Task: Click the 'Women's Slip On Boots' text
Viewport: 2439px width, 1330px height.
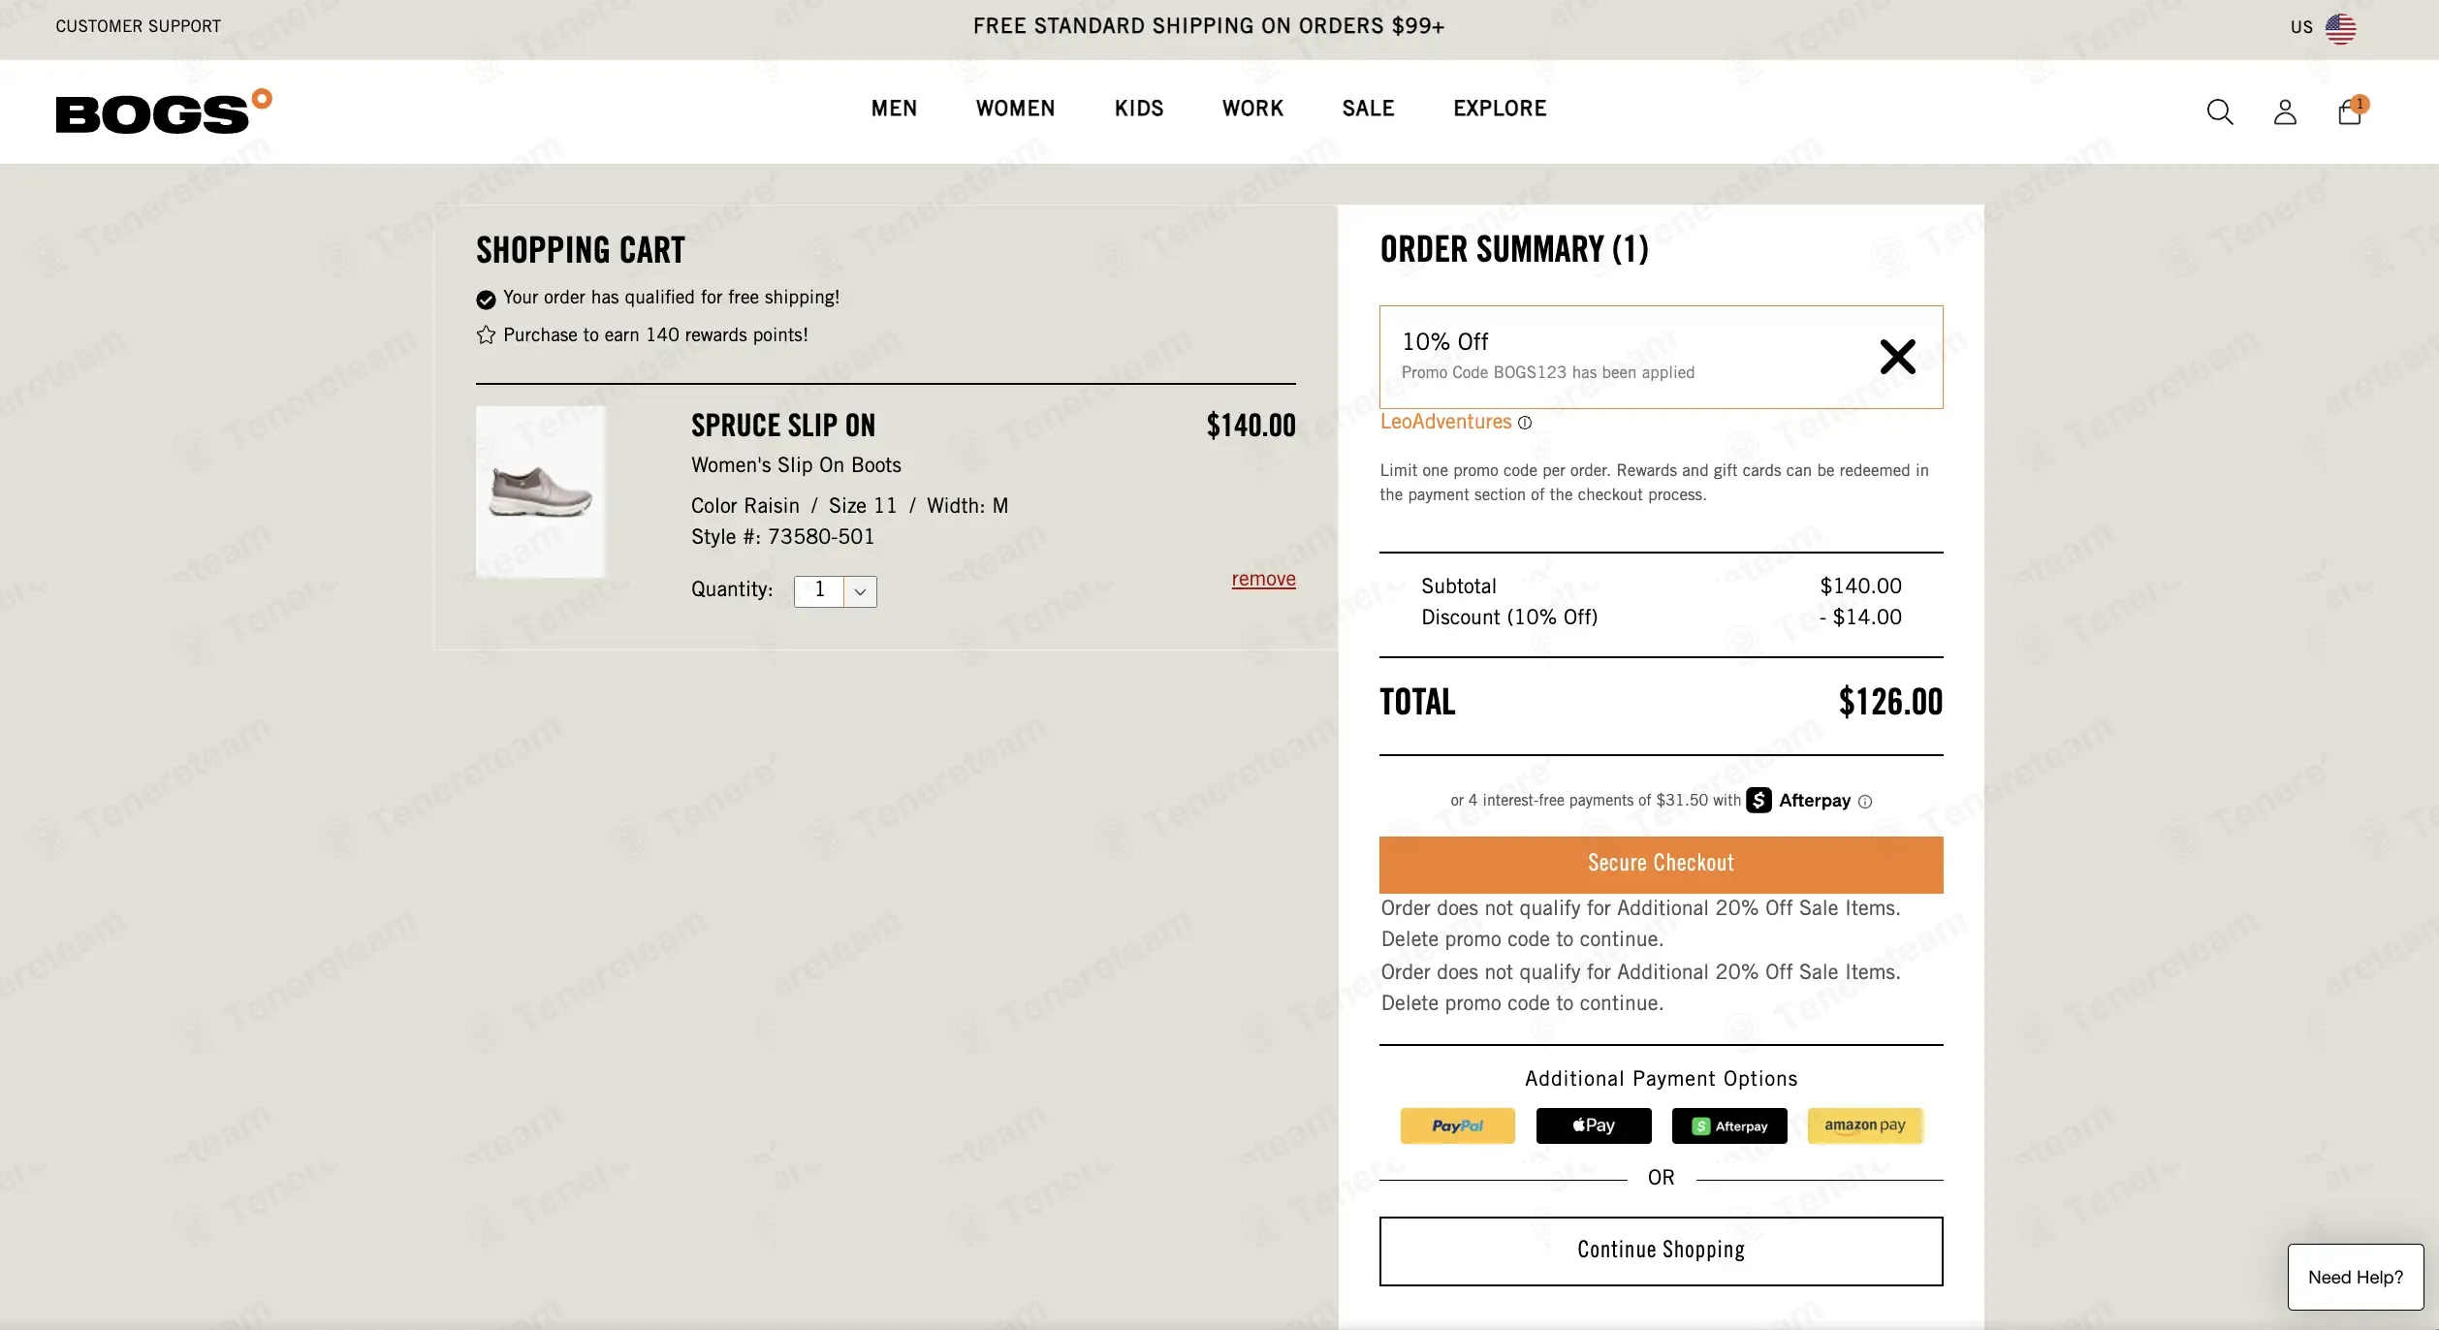Action: 796,465
